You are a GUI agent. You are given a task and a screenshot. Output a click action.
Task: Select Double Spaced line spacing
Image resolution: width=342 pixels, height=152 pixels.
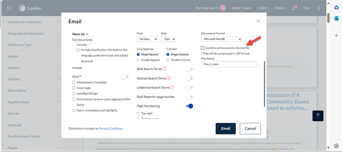click(138, 60)
